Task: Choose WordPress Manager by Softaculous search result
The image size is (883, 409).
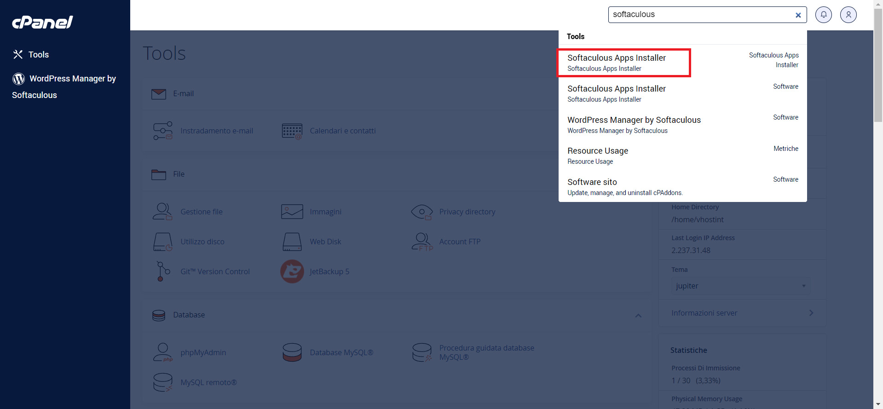Action: pyautogui.click(x=682, y=125)
